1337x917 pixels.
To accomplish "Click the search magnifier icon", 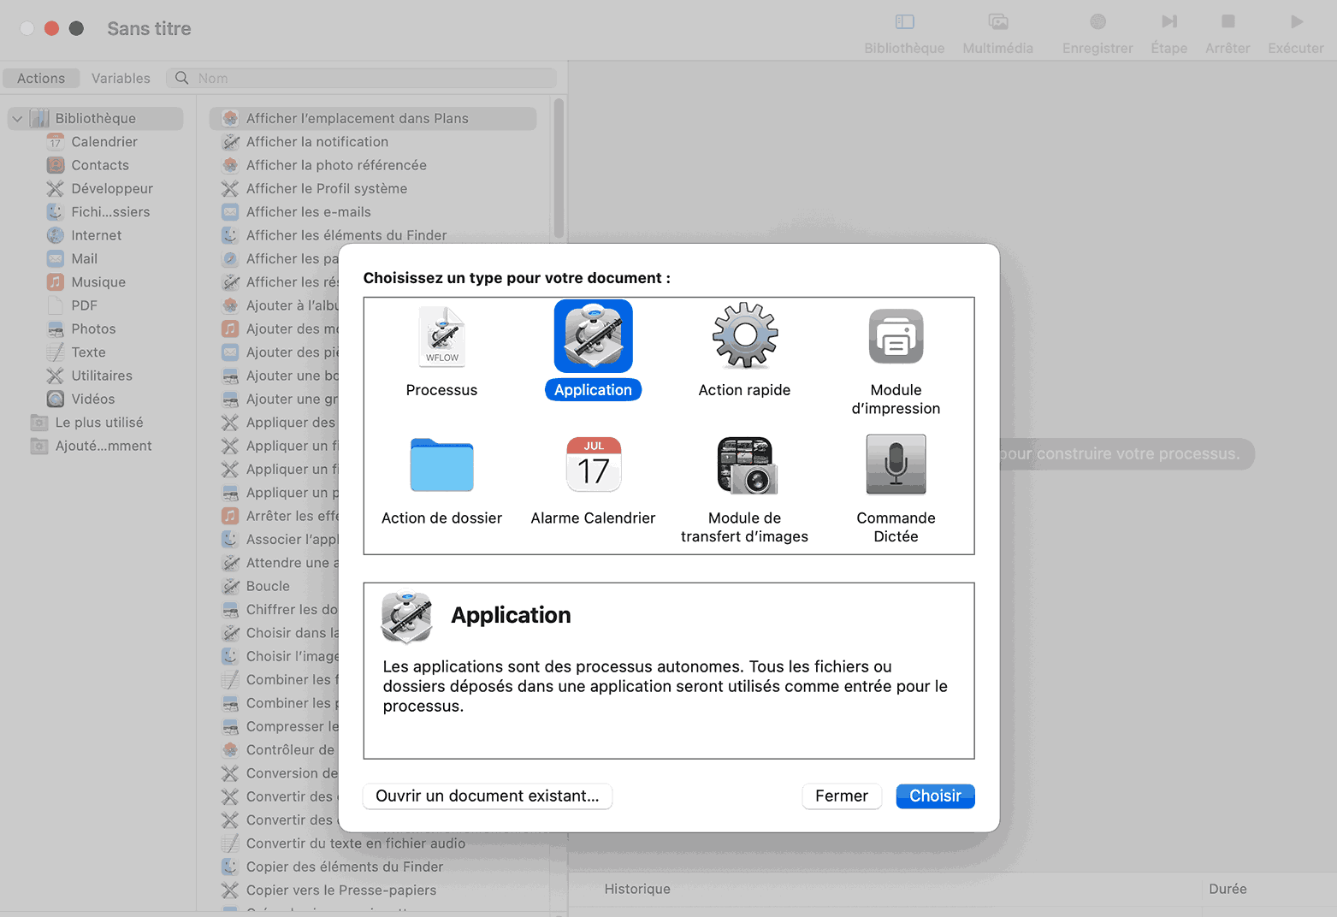I will point(181,78).
